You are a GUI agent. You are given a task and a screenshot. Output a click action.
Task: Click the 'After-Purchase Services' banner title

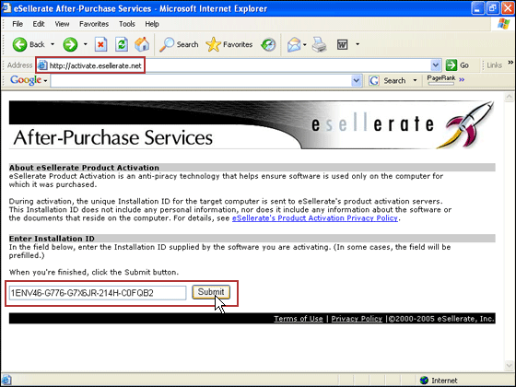click(112, 137)
